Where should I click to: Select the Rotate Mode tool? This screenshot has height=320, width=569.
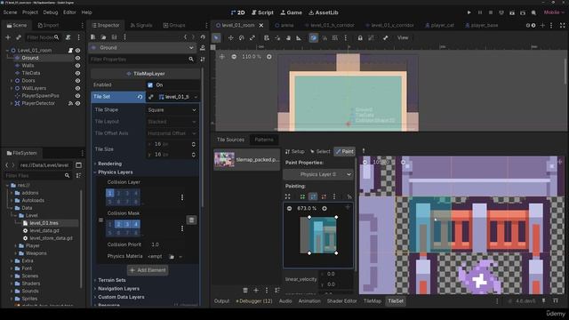[241, 37]
